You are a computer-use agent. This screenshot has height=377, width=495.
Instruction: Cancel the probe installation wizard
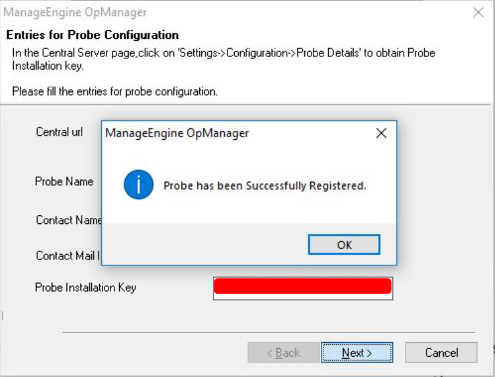(x=441, y=353)
